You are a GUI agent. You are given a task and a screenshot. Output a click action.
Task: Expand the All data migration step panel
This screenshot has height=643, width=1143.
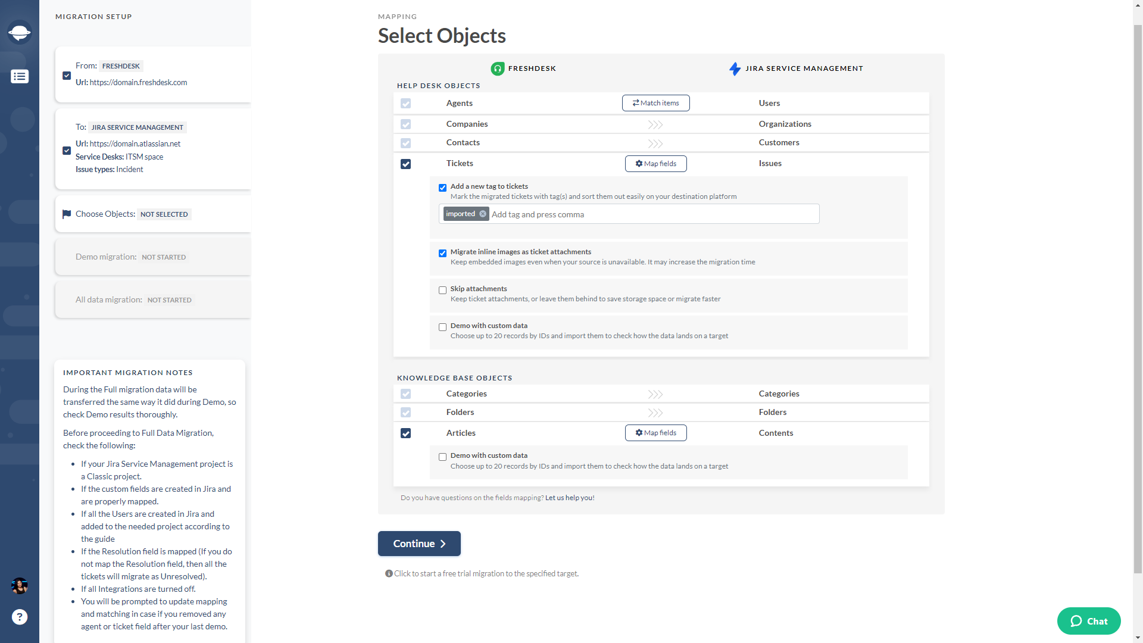point(153,299)
